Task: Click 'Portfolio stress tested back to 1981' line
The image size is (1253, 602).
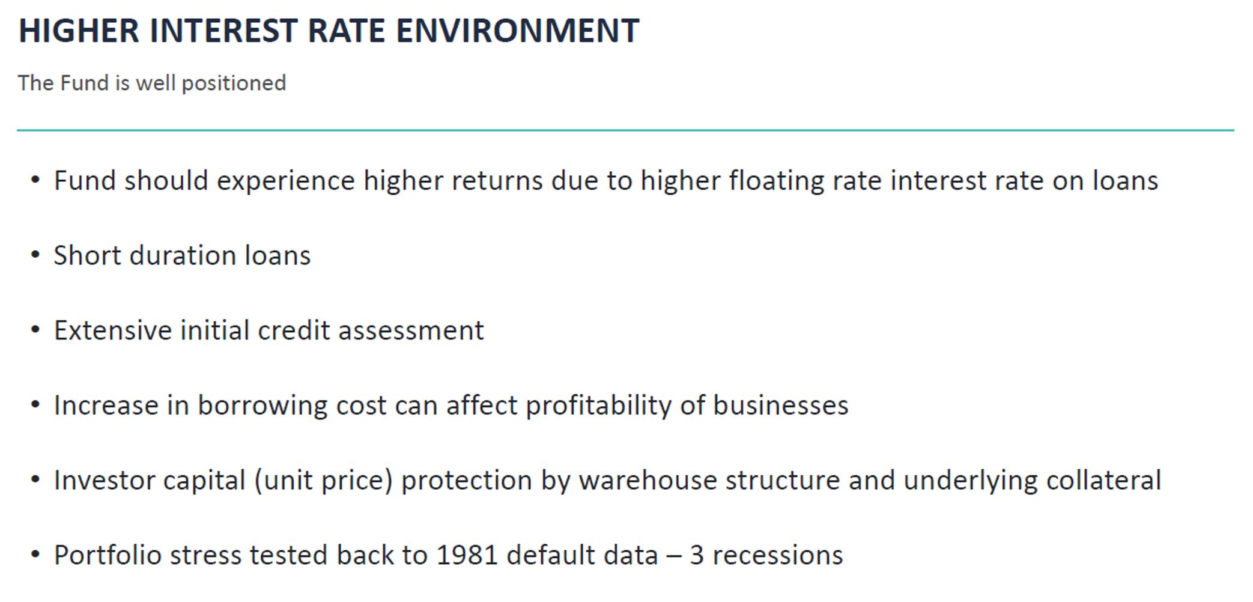Action: pos(449,555)
